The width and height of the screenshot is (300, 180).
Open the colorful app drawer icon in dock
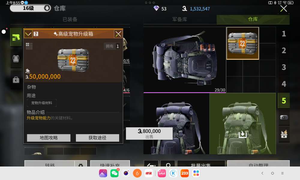pyautogui.click(x=196, y=173)
